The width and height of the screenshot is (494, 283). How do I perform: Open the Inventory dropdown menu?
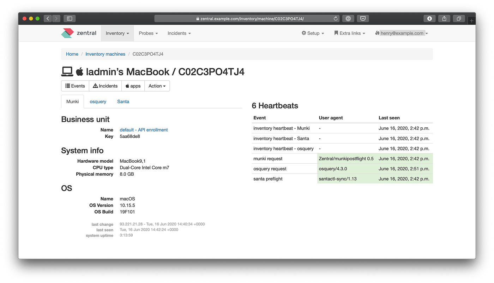click(x=117, y=33)
